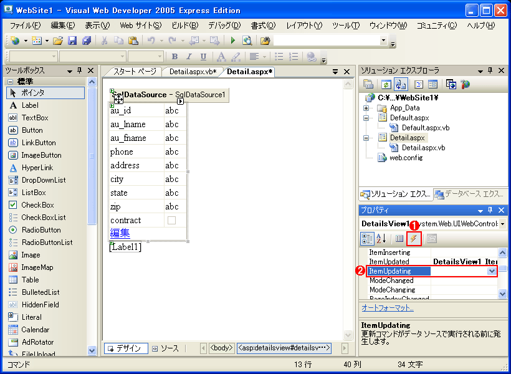Select the Categorized view icon in the Properties panel
Screen dimensions: 511x374
click(x=367, y=239)
